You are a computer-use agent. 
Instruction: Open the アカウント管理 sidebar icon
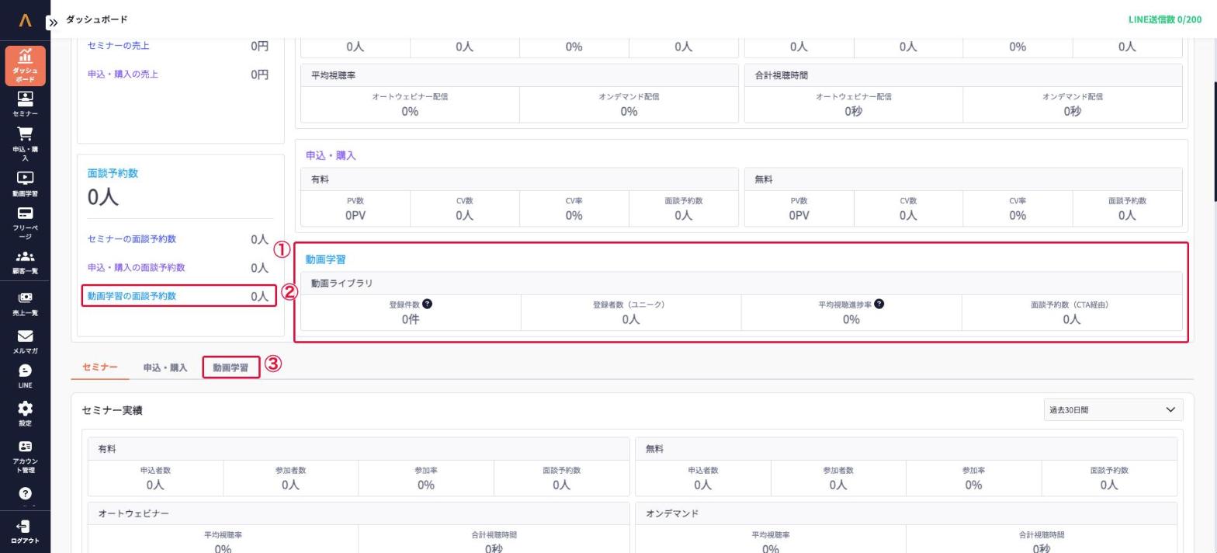(x=25, y=457)
